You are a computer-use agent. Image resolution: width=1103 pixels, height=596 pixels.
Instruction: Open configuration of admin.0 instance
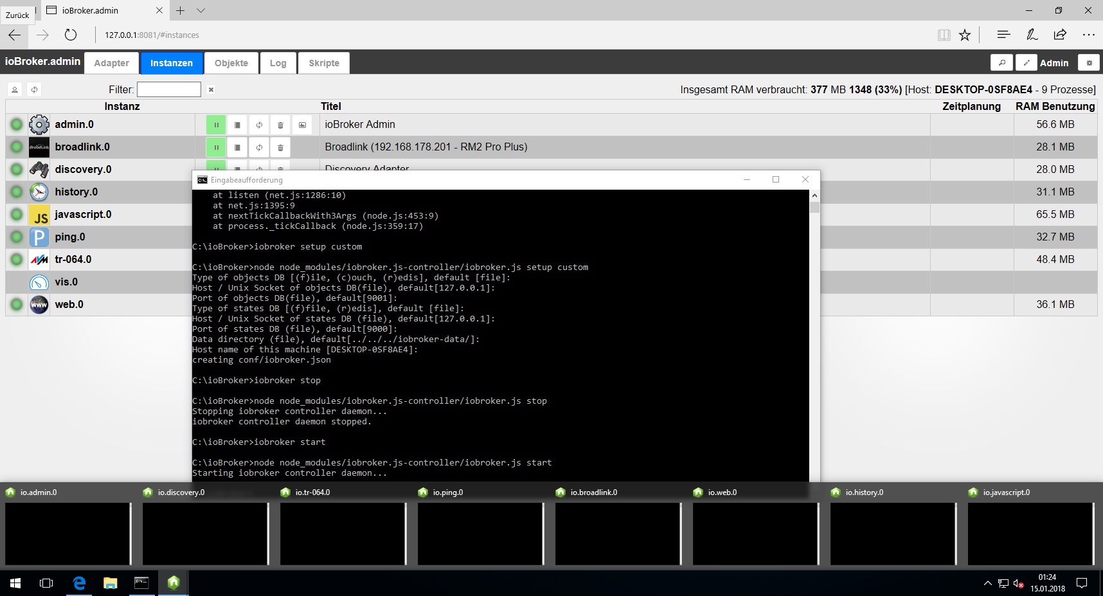[237, 125]
